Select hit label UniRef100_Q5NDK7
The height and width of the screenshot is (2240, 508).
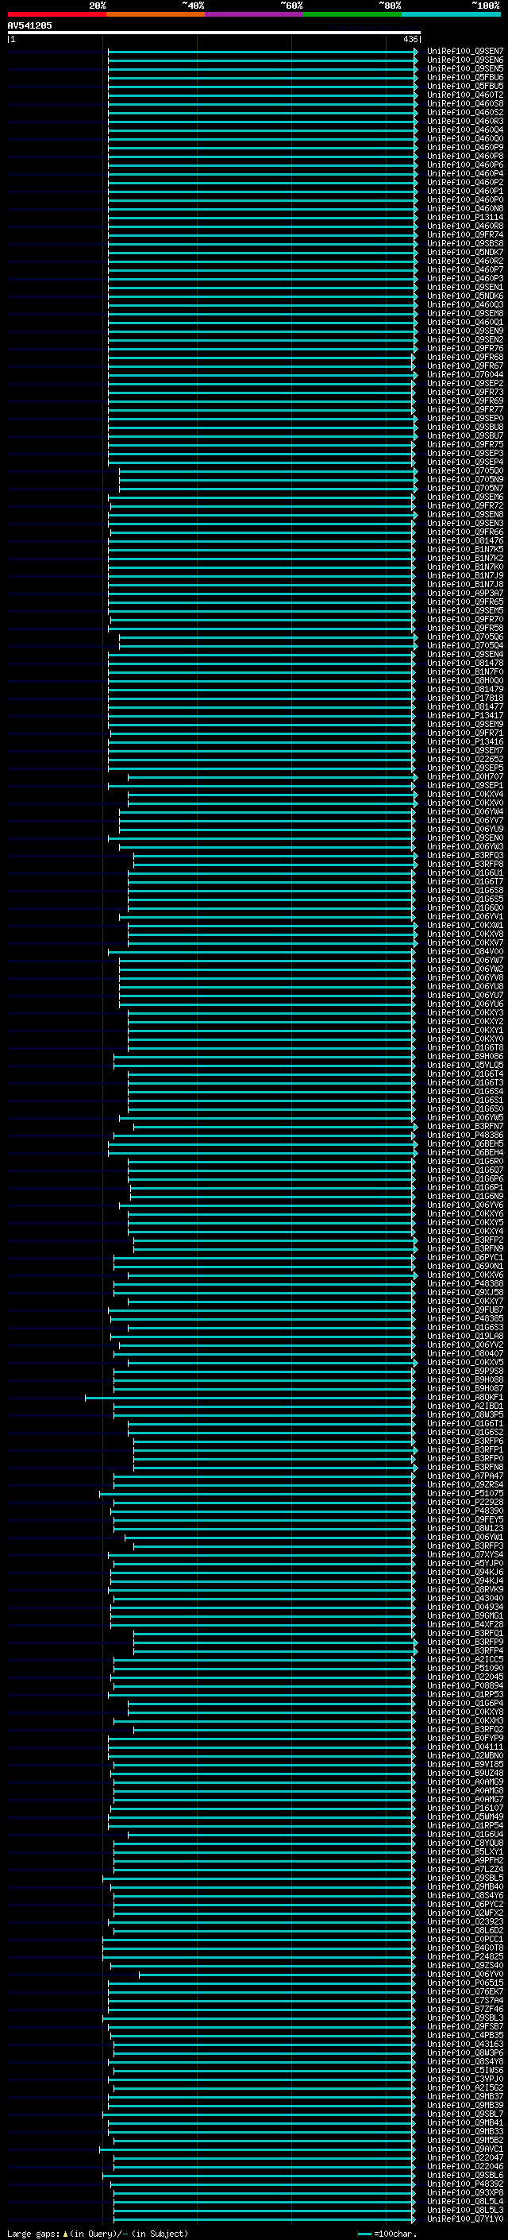point(464,252)
